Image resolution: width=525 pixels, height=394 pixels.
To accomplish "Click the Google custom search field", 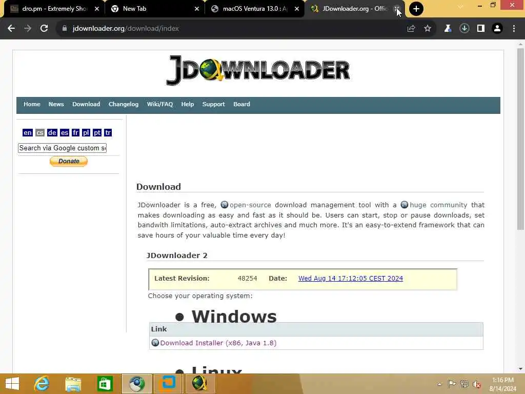I will [x=62, y=148].
